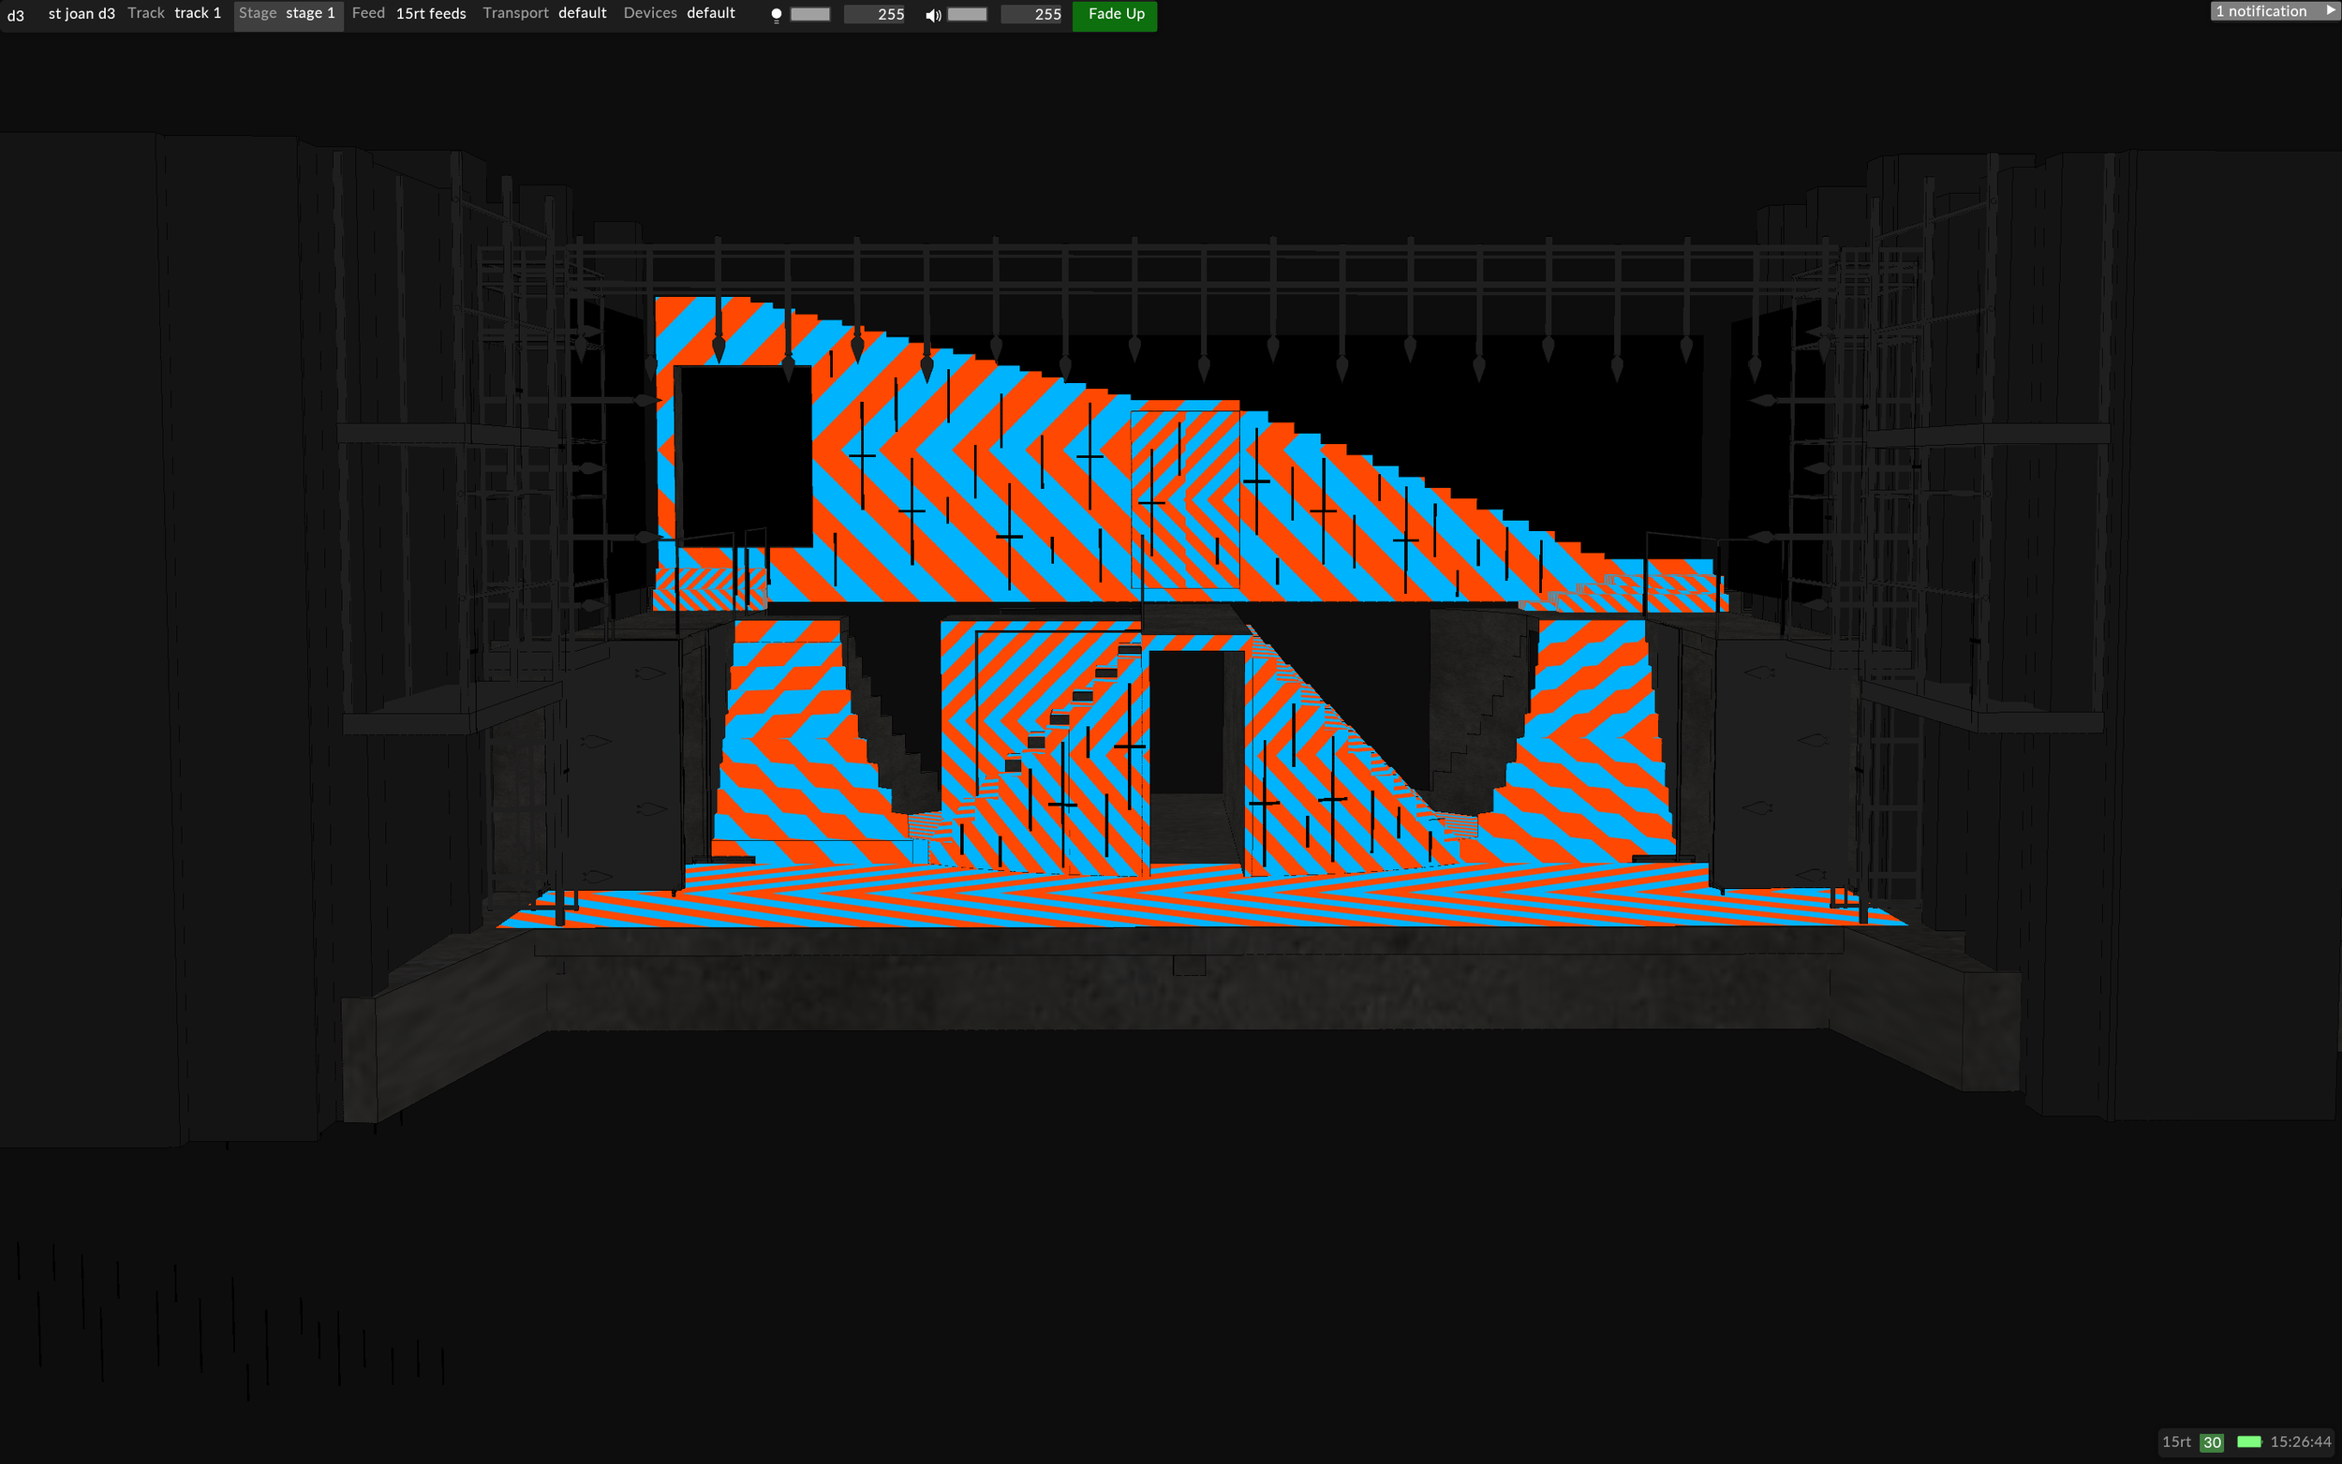This screenshot has width=2342, height=1464.
Task: Open the Transport 'default' menu
Action: [x=544, y=13]
